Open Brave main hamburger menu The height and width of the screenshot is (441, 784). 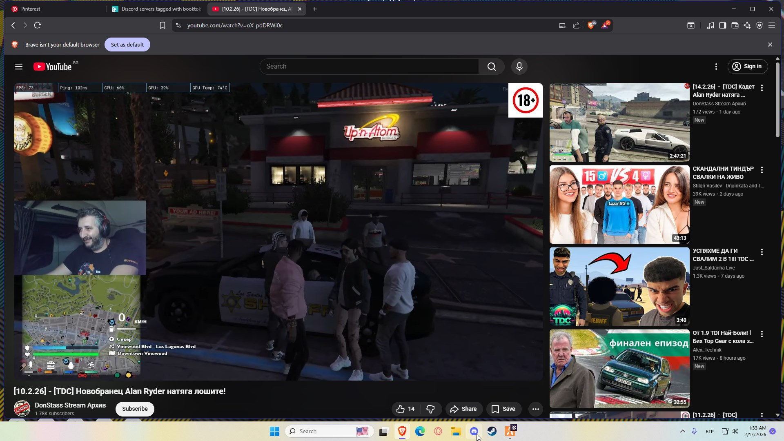pyautogui.click(x=772, y=25)
